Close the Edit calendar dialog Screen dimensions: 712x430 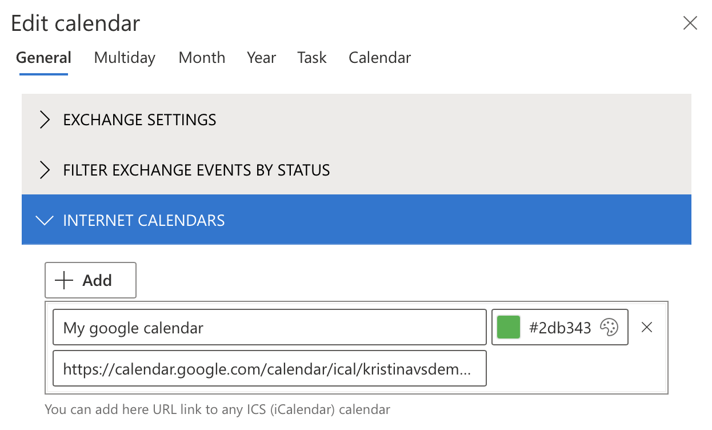690,23
